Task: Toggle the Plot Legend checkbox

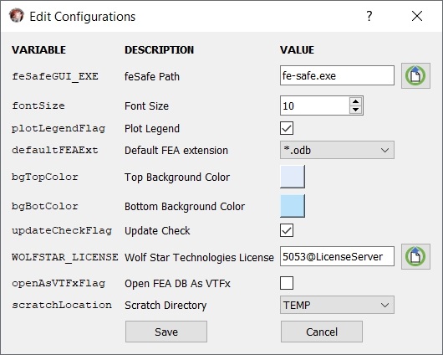Action: (x=287, y=128)
